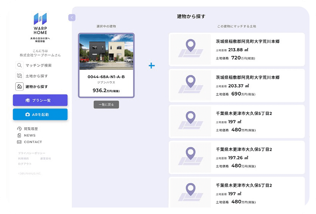Select the 土地から探す menu text
The height and width of the screenshot is (214, 316).
pyautogui.click(x=36, y=76)
